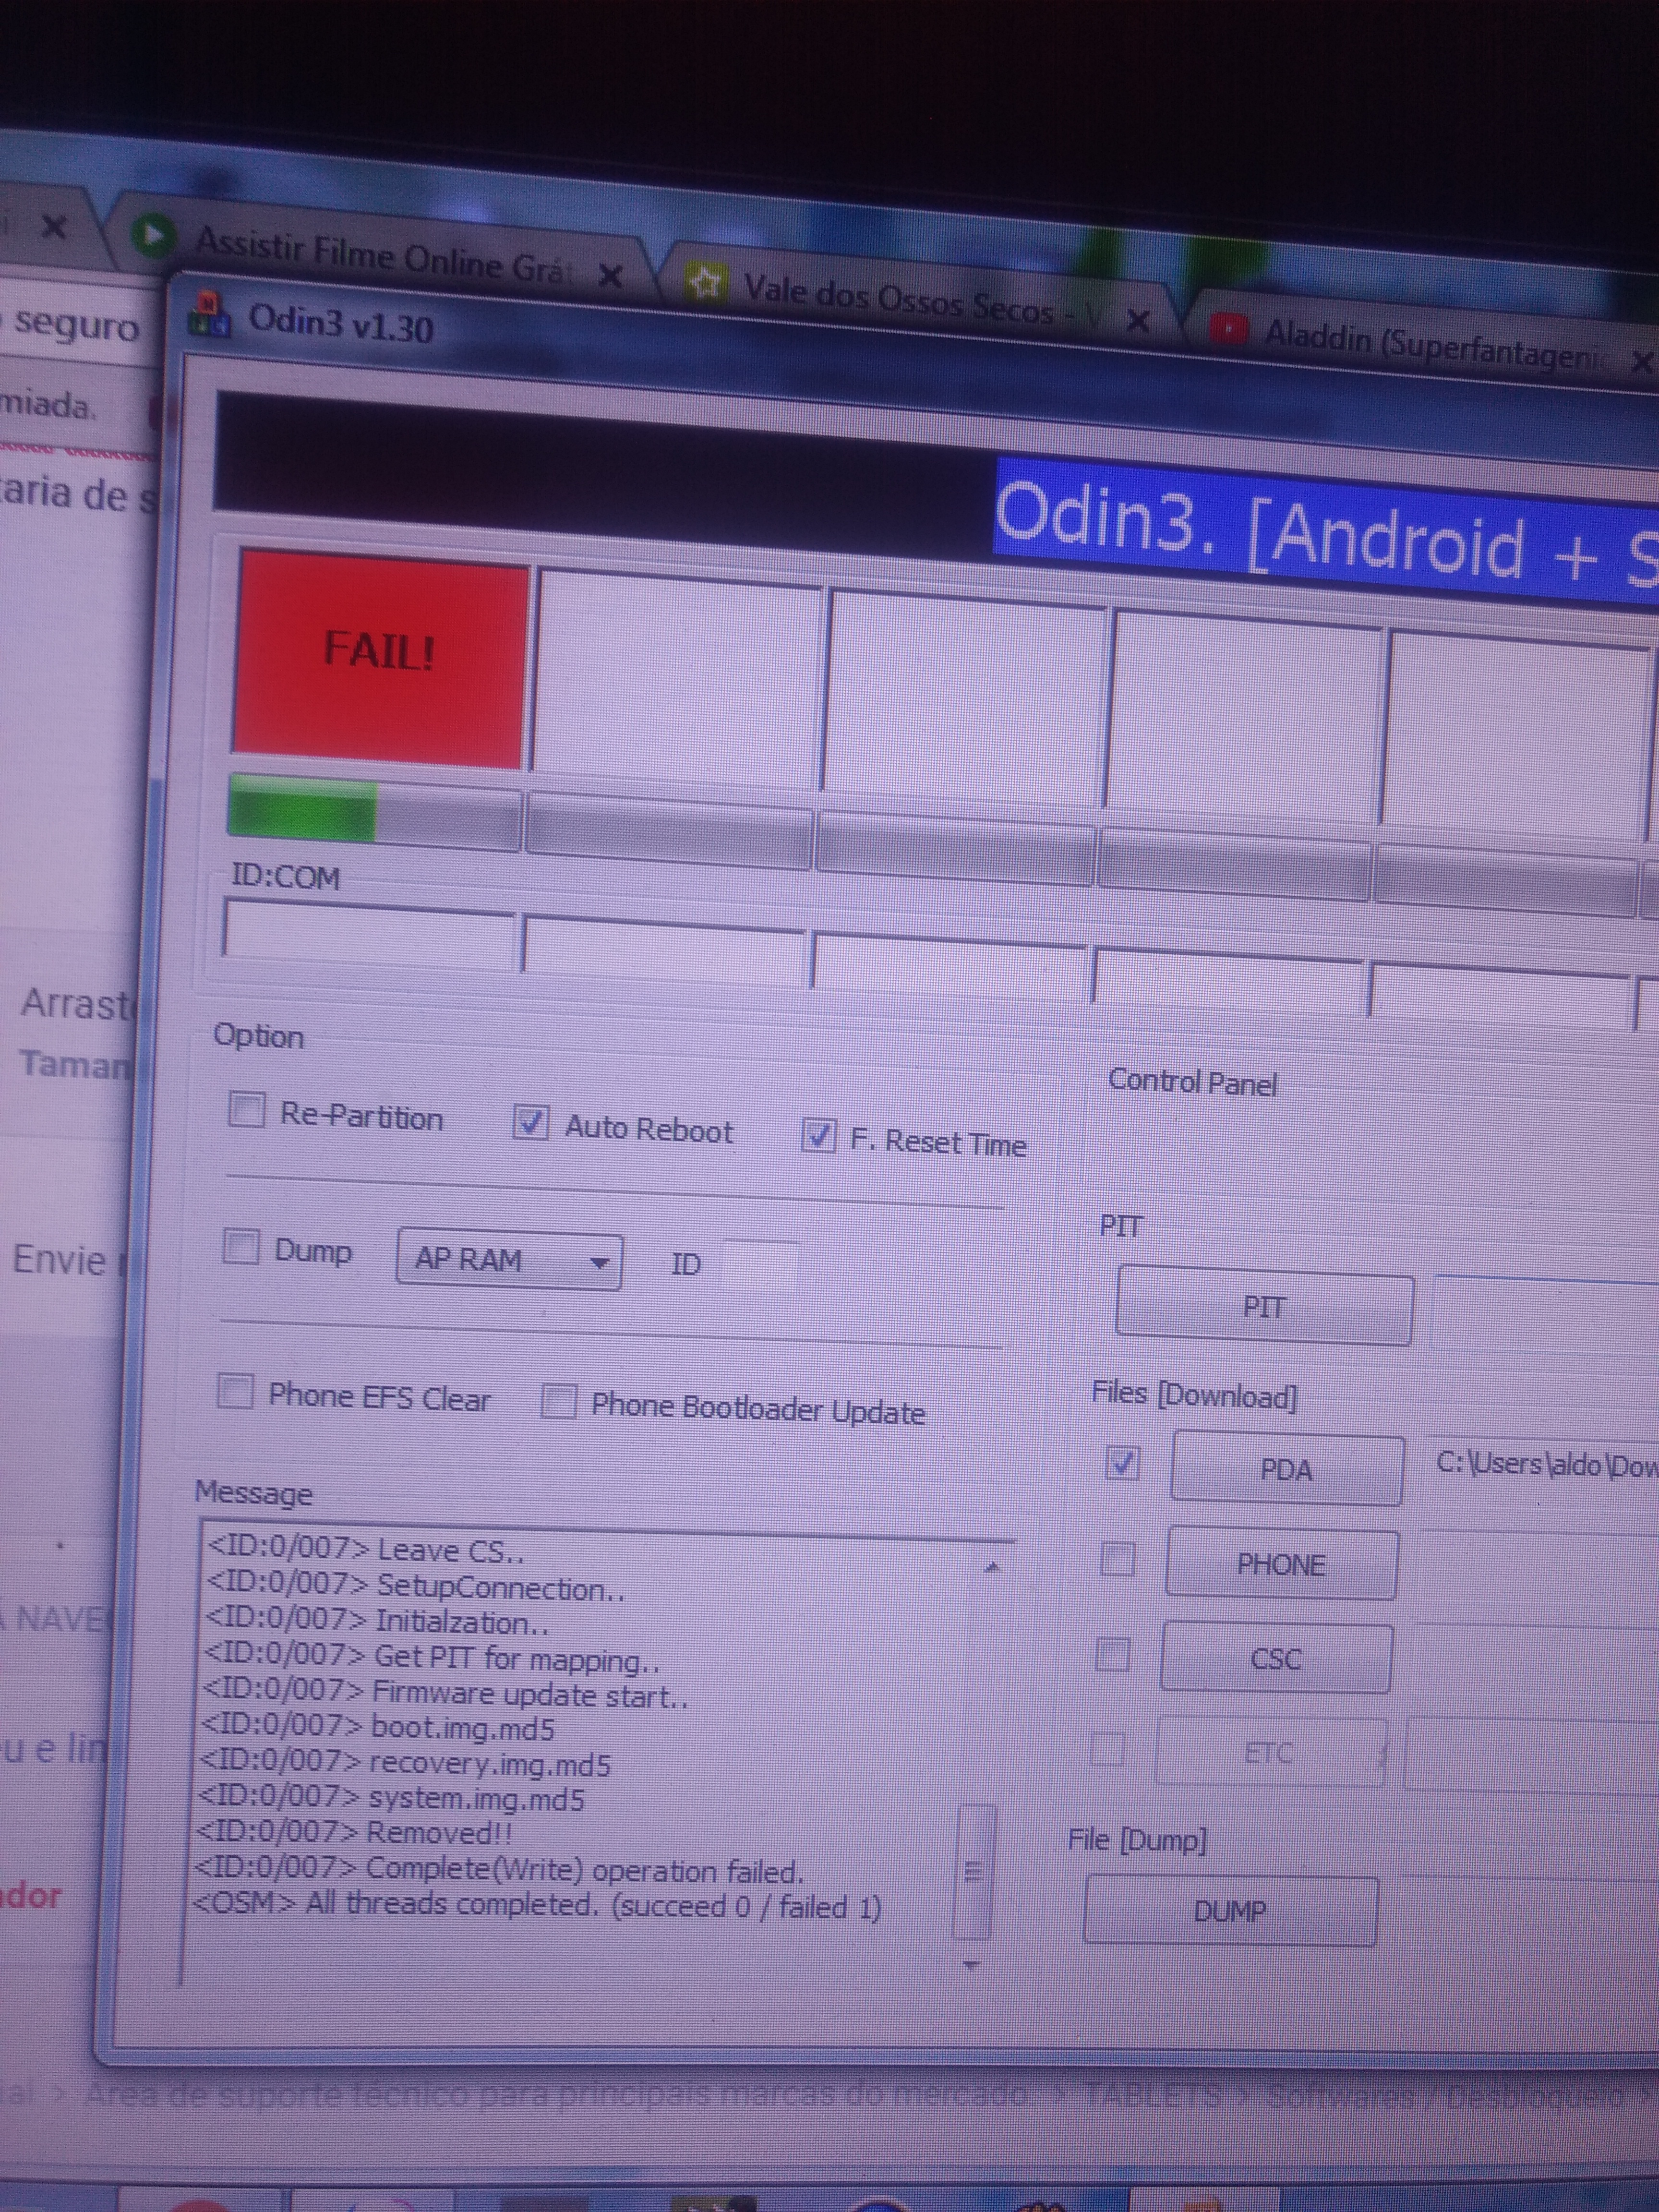Image resolution: width=1659 pixels, height=2212 pixels.
Task: Click the PIT button
Action: point(1264,1306)
